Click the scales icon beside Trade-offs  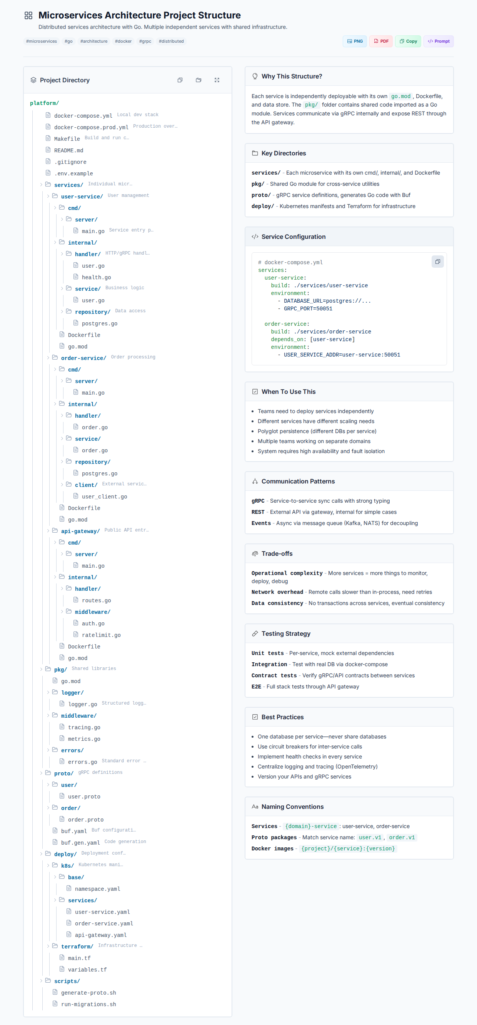click(255, 553)
